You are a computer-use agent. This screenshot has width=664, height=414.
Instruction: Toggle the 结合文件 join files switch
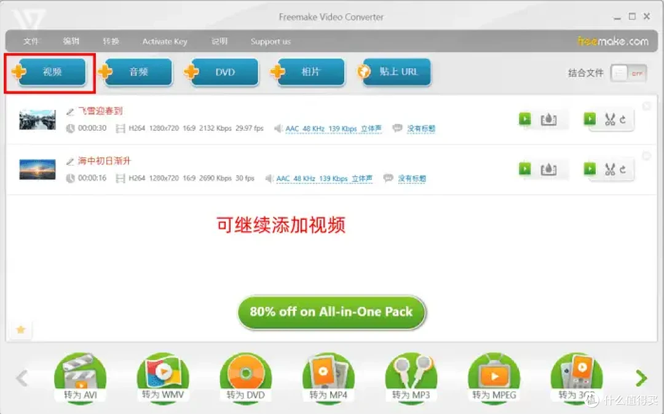[628, 73]
